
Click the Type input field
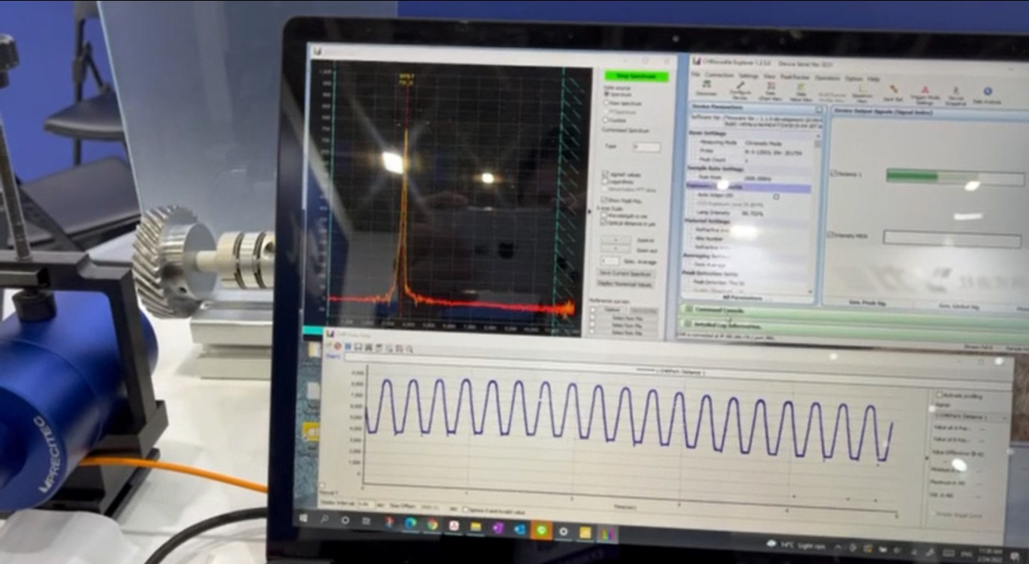tap(647, 146)
